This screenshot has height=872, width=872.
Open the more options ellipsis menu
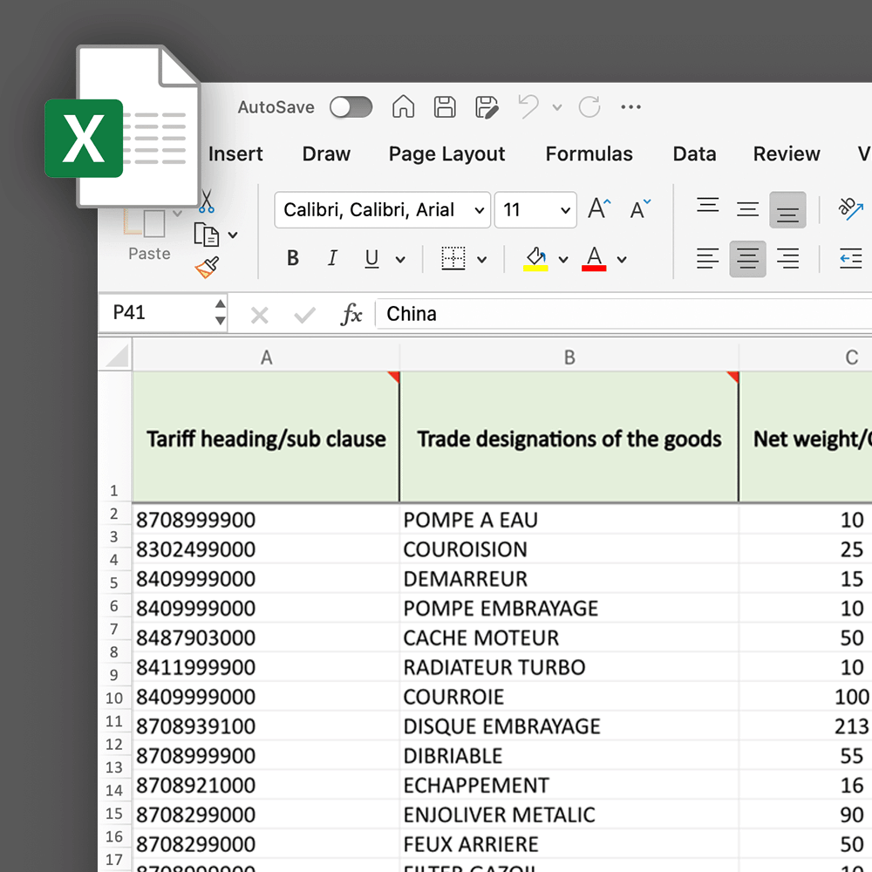pos(630,106)
